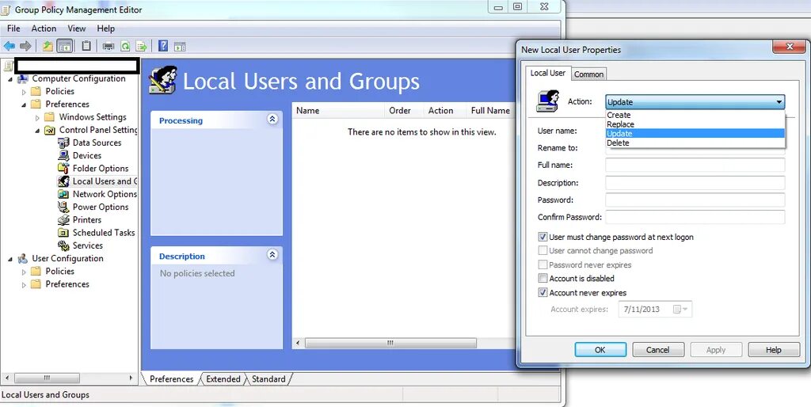The width and height of the screenshot is (811, 407).
Task: Choose Delete from Action list
Action: pyautogui.click(x=695, y=143)
